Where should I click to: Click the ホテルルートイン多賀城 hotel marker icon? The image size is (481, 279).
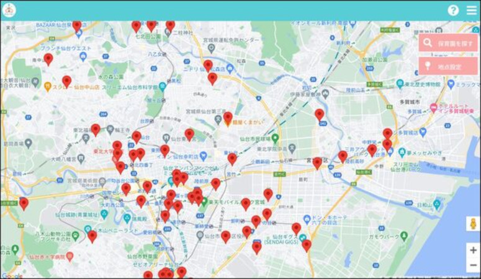tap(434, 108)
